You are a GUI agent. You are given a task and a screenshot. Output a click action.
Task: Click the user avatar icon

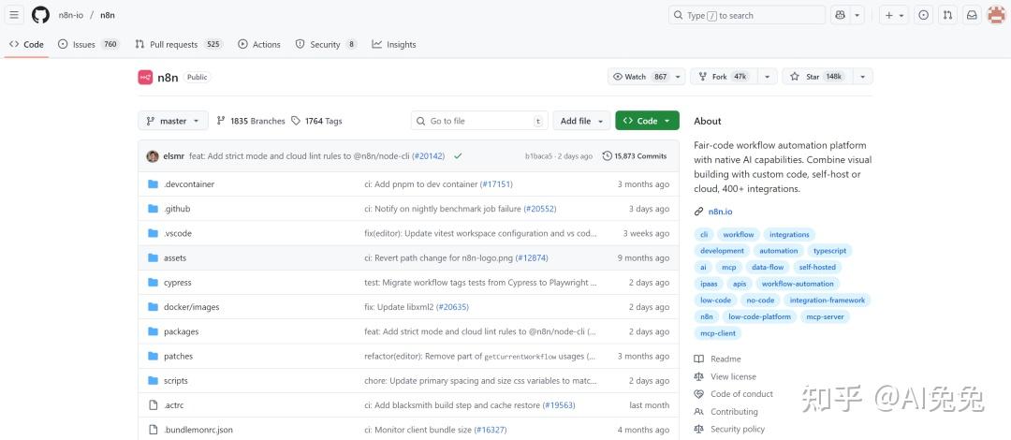(996, 15)
